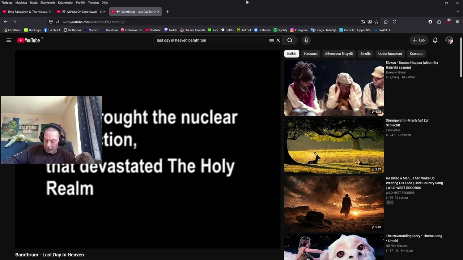
Task: Open the Kirjanmerkit menu
Action: point(66,3)
